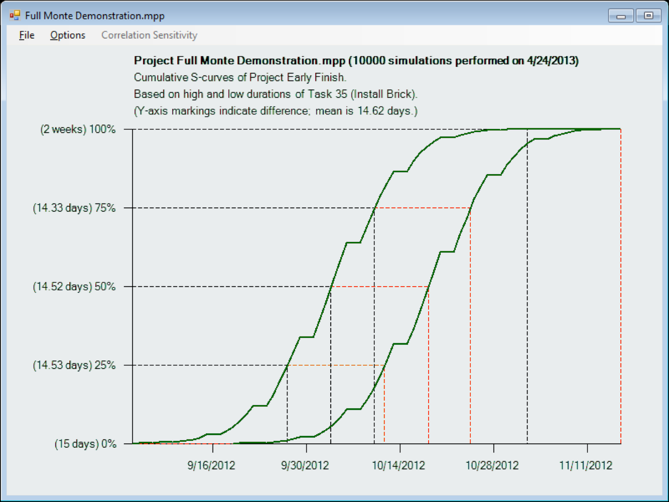This screenshot has height=502, width=669.
Task: Click the 10/14/2012 date label
Action: pyautogui.click(x=398, y=465)
